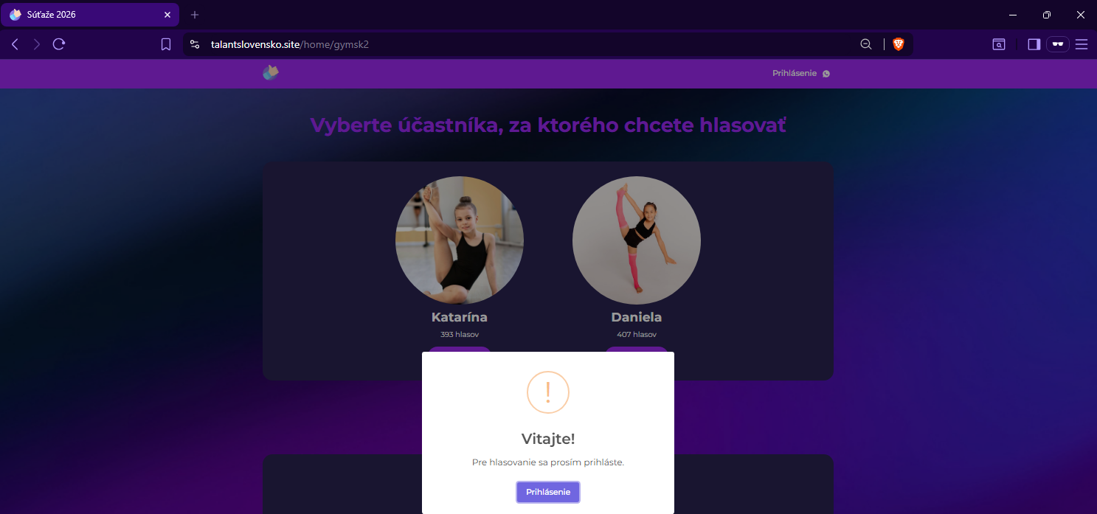Click the Prihlásenie button in the dialog

point(548,492)
